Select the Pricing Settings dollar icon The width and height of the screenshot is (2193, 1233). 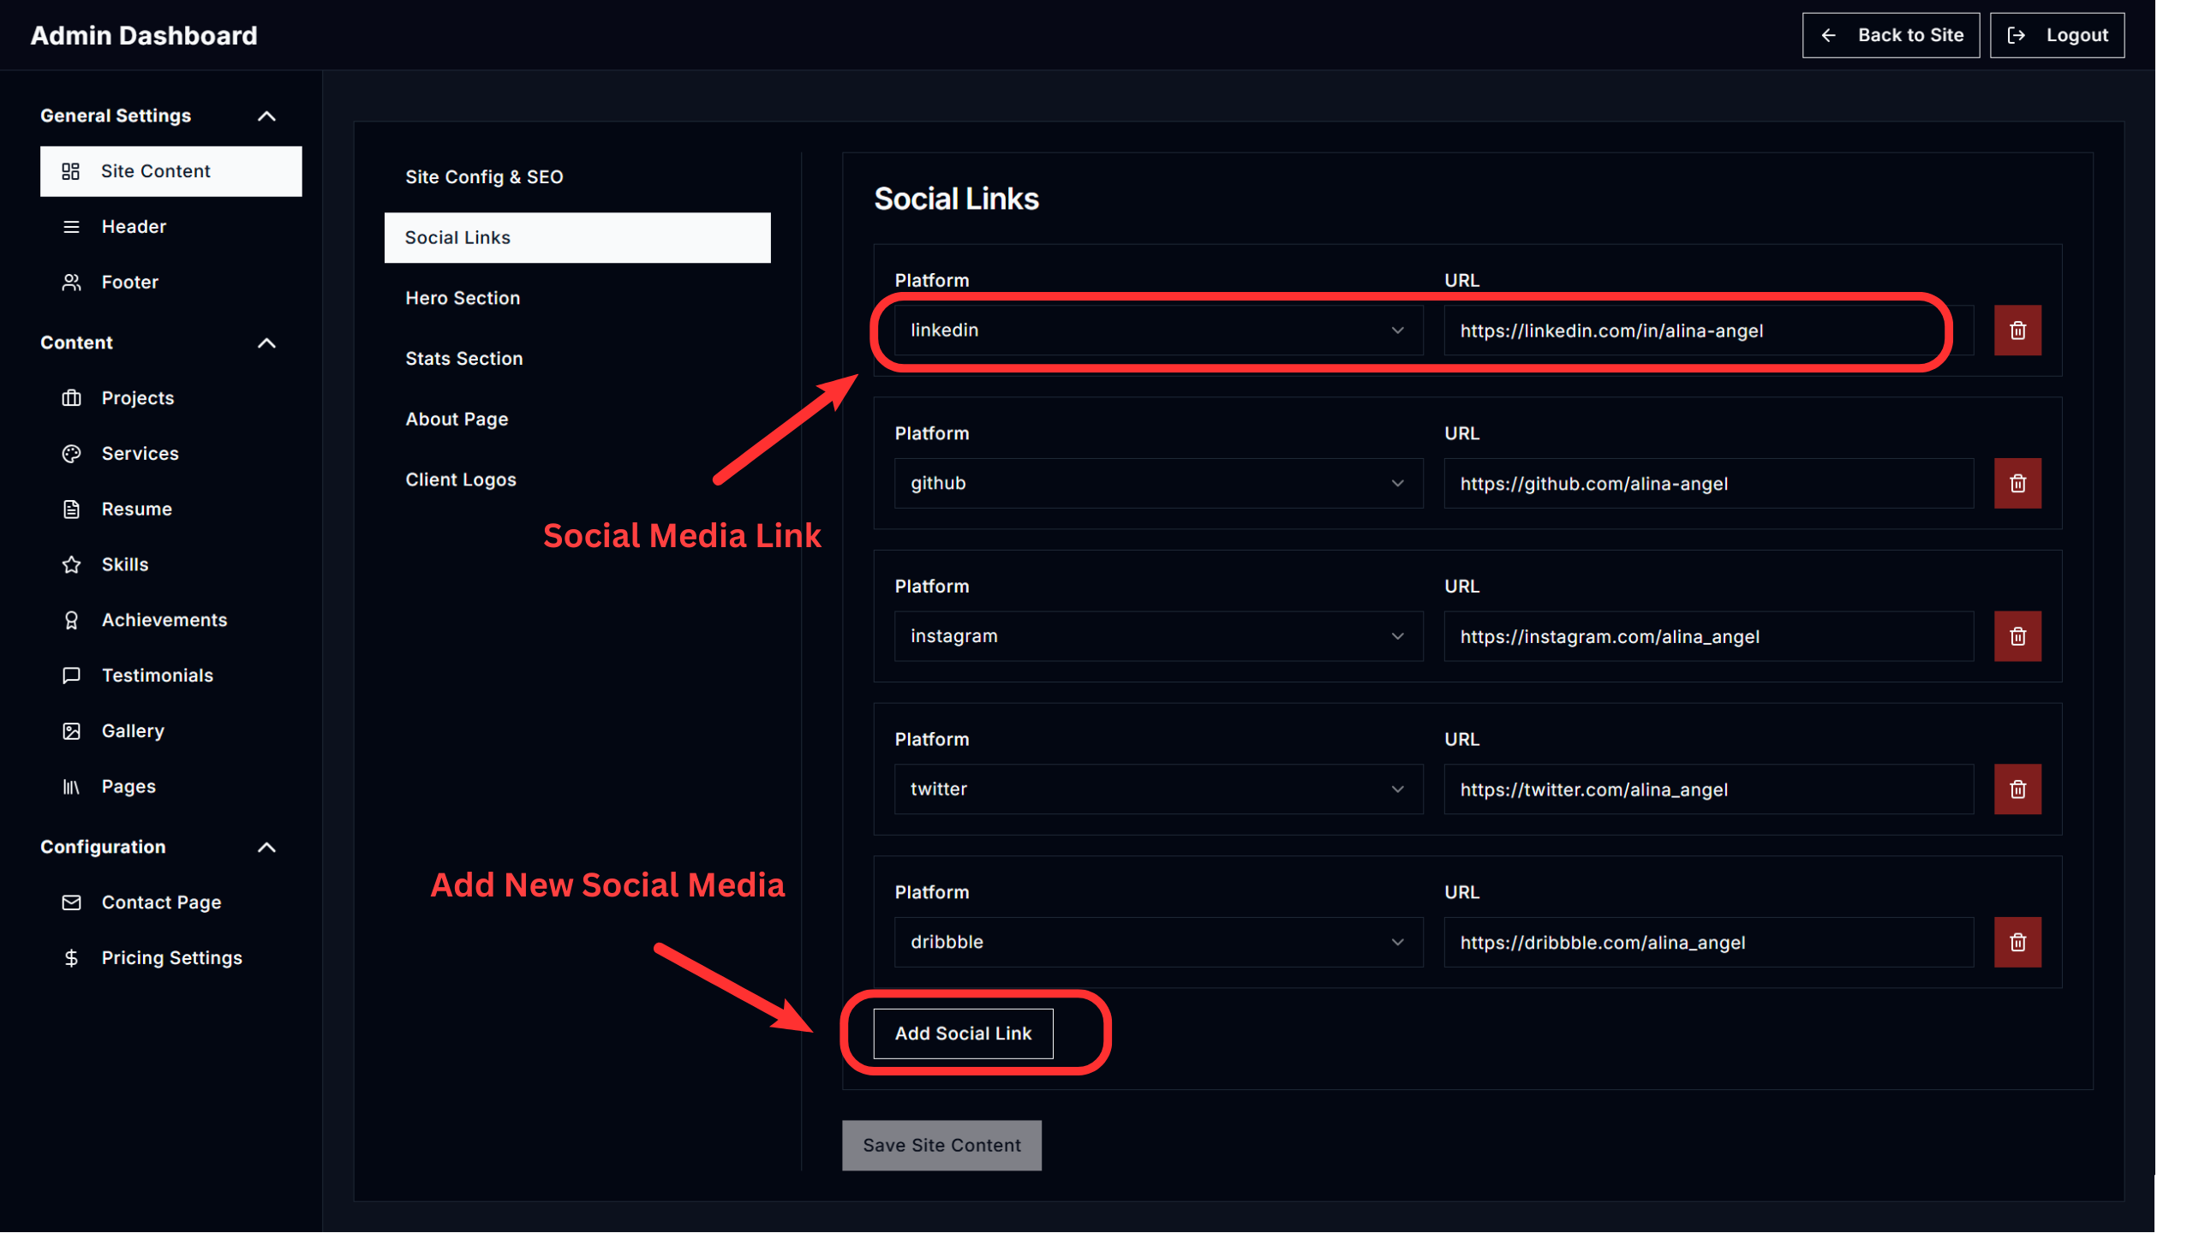[x=71, y=958]
